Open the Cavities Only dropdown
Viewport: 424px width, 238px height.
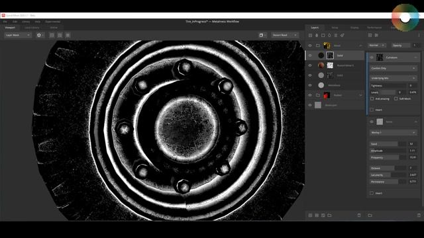point(393,68)
